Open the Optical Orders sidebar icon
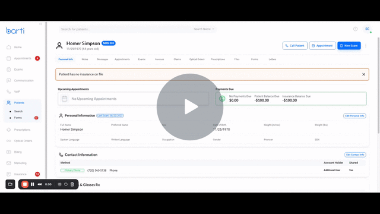 tap(9, 141)
